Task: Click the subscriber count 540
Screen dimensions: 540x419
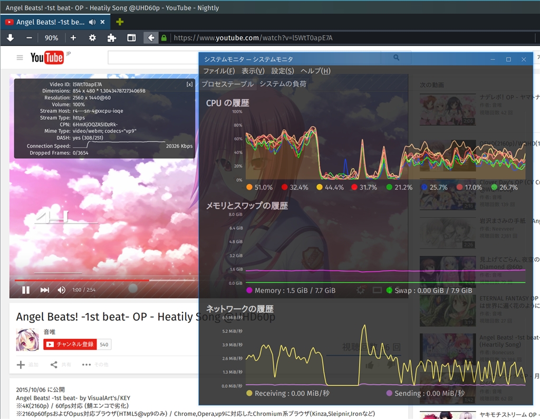Action: point(104,344)
